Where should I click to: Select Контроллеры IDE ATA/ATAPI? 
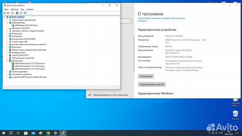(24, 39)
